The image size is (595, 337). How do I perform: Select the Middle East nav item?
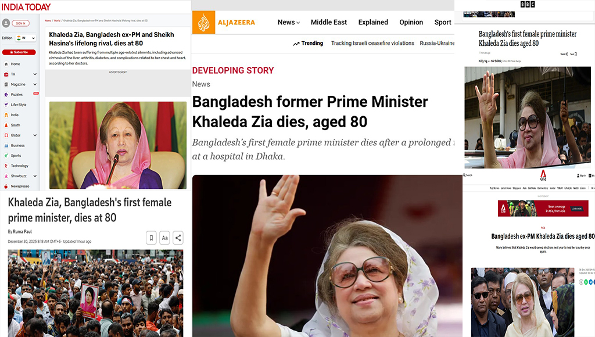329,23
